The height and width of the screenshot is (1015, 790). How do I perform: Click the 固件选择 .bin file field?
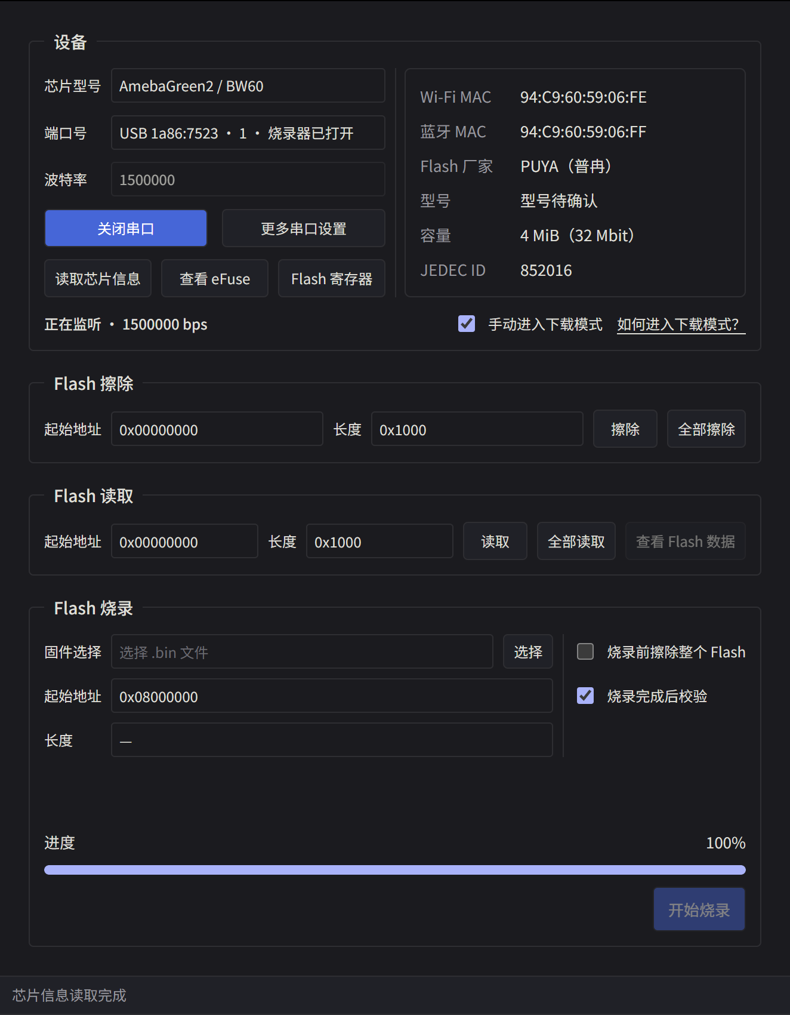pyautogui.click(x=303, y=651)
